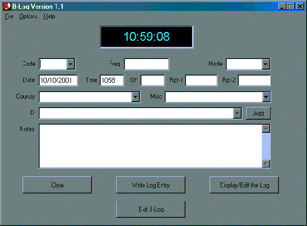307x226 pixels.
Task: Click the Clear button
Action: 57,185
